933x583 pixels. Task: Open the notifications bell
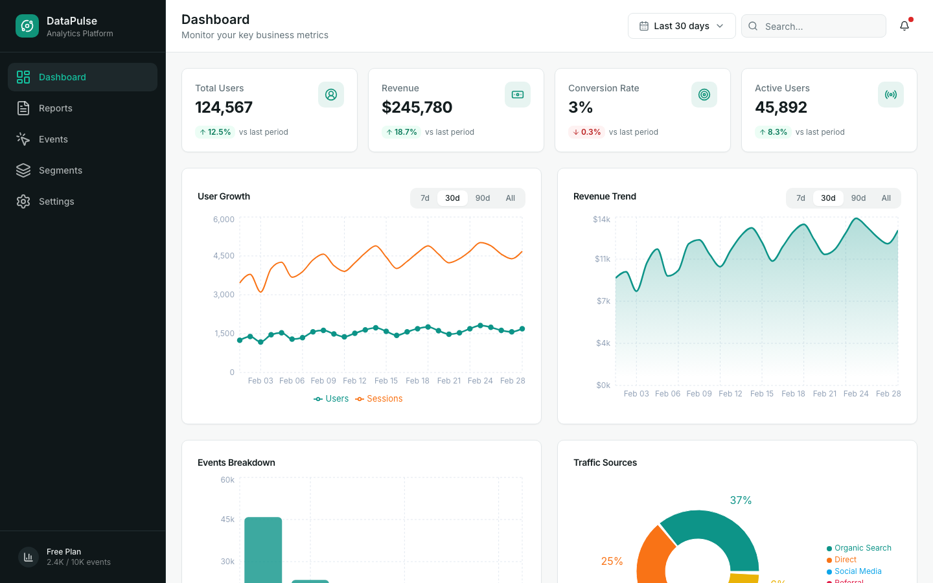click(x=904, y=26)
